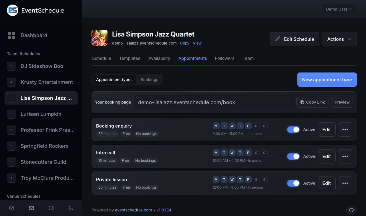This screenshot has width=366, height=216.
Task: Switch to the Schedule tab
Action: (102, 58)
